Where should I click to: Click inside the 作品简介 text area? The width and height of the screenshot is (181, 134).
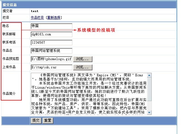(89, 94)
